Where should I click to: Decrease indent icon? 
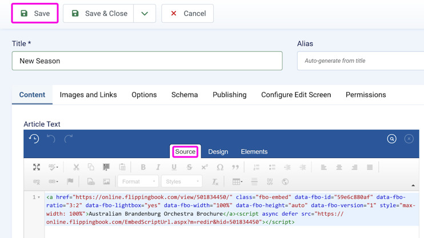[287, 167]
